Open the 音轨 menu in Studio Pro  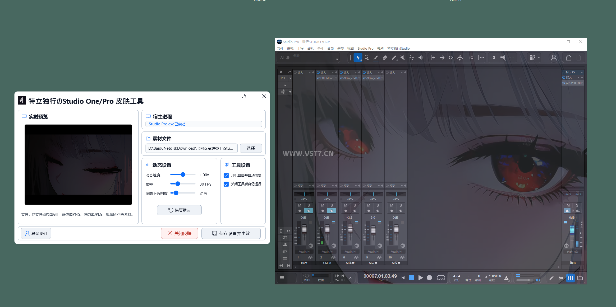[310, 49]
